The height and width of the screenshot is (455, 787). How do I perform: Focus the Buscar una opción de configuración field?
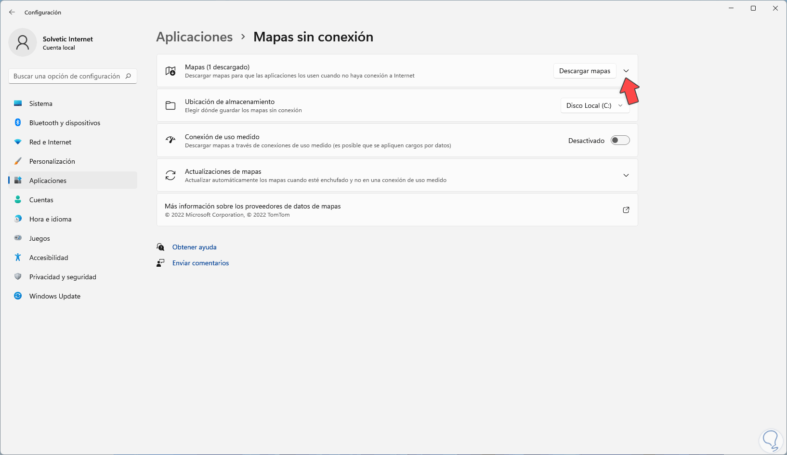coord(66,76)
